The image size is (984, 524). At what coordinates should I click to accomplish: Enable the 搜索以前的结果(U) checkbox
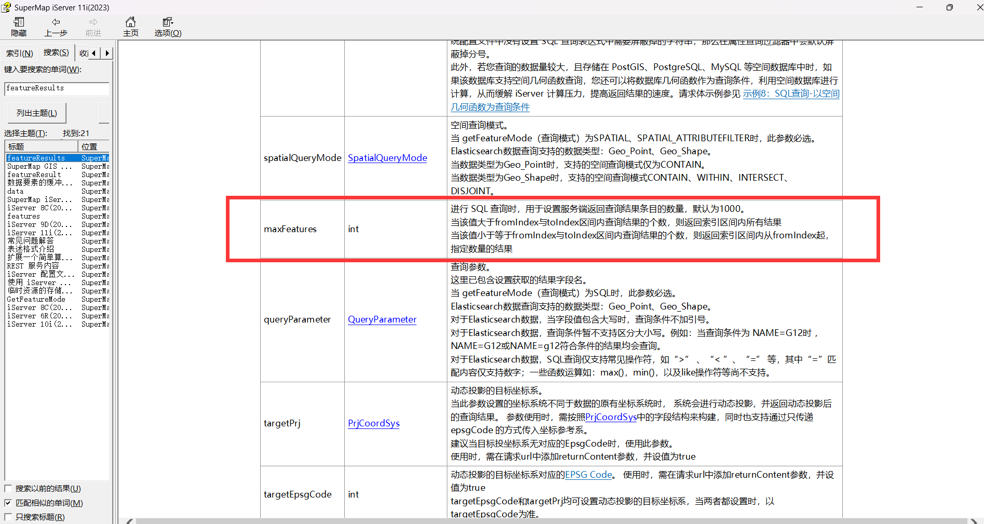[8, 488]
